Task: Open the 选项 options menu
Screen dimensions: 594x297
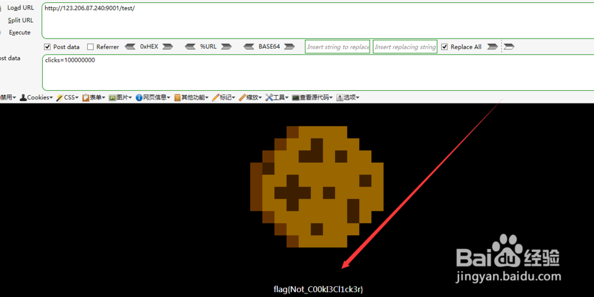Action: point(347,97)
